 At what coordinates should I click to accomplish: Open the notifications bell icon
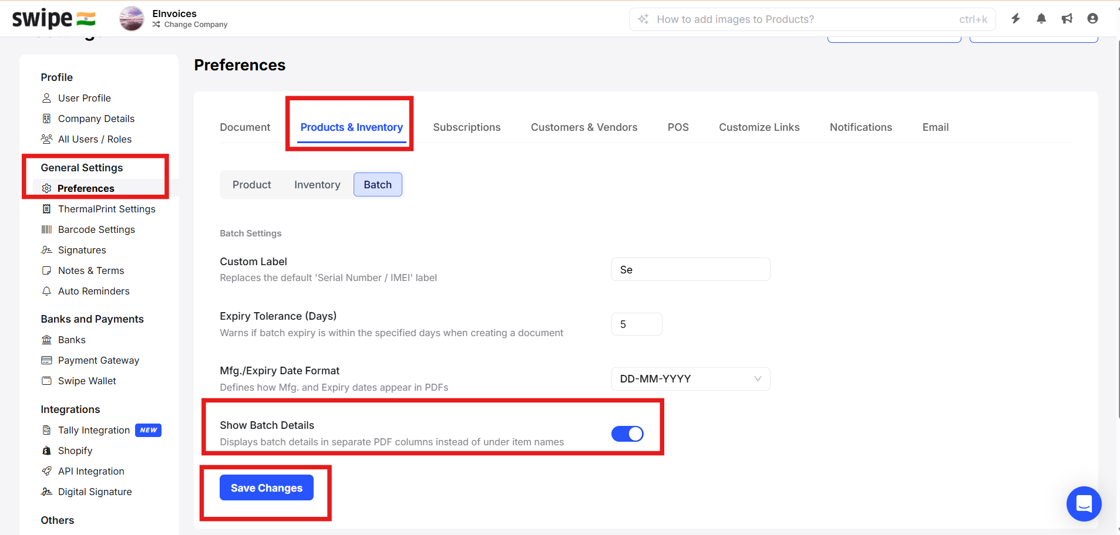[1041, 19]
